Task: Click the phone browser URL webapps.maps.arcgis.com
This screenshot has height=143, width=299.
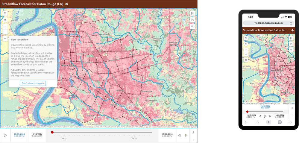Action: (268, 23)
